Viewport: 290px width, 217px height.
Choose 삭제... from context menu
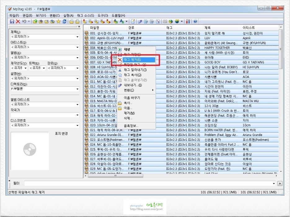pos(136,118)
